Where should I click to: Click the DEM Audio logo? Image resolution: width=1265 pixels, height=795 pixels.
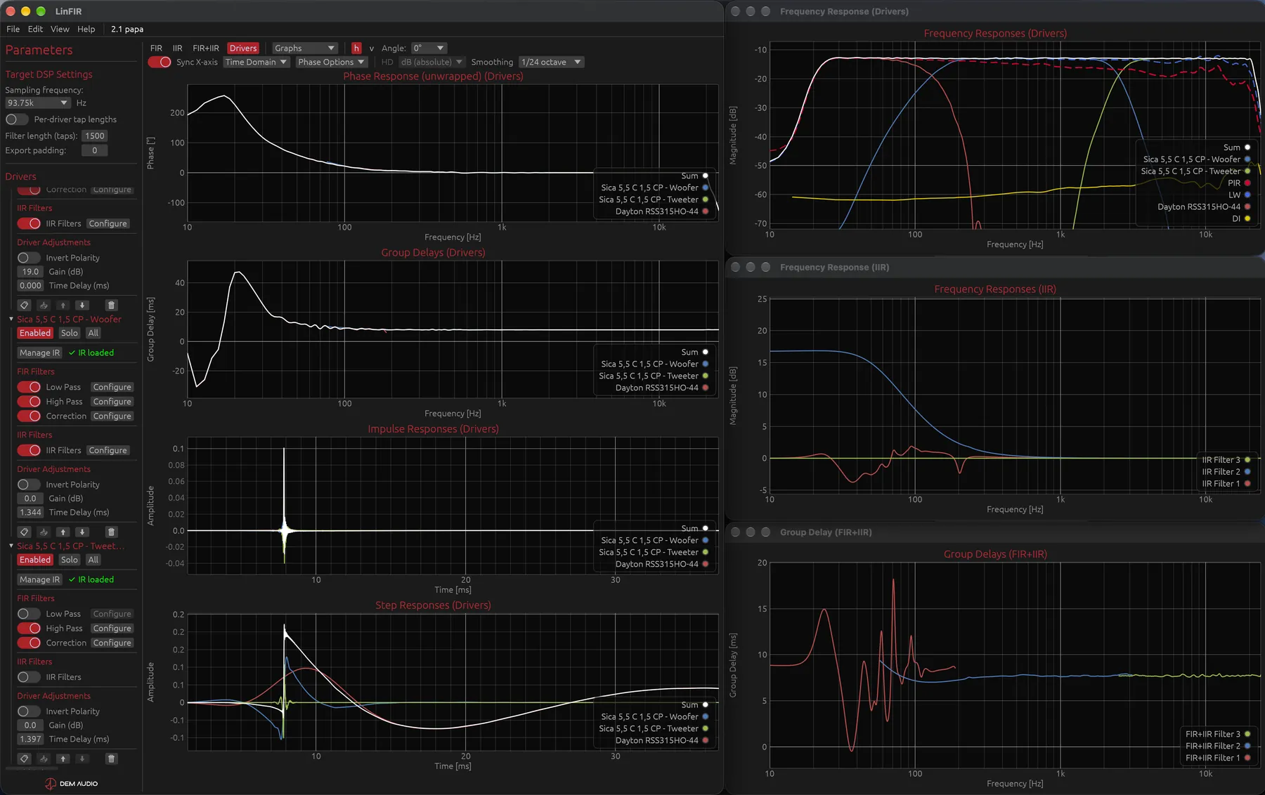(72, 784)
